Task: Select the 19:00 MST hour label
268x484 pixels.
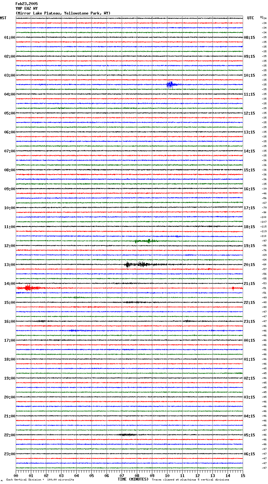Action: tap(10, 378)
